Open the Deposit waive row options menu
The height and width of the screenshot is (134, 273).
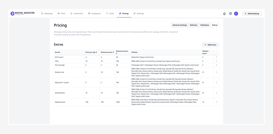coord(217,102)
